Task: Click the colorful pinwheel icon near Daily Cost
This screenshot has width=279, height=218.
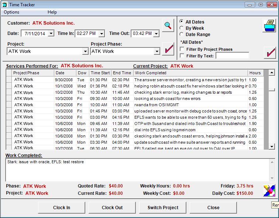Action: click(269, 190)
